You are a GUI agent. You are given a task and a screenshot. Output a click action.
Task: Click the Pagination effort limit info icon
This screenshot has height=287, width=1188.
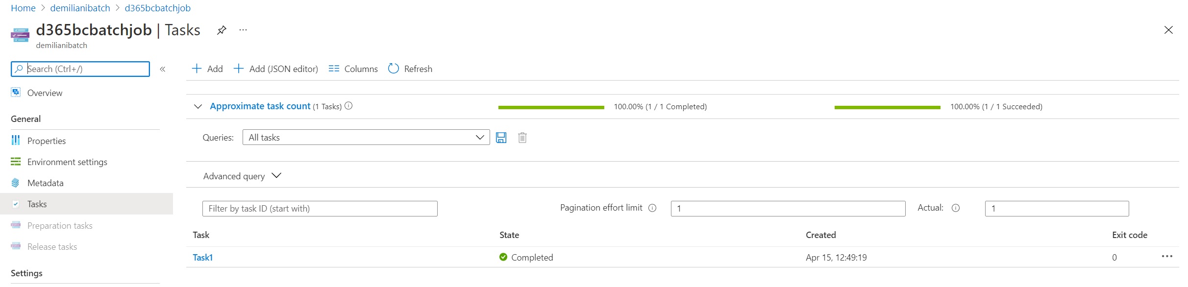point(652,208)
